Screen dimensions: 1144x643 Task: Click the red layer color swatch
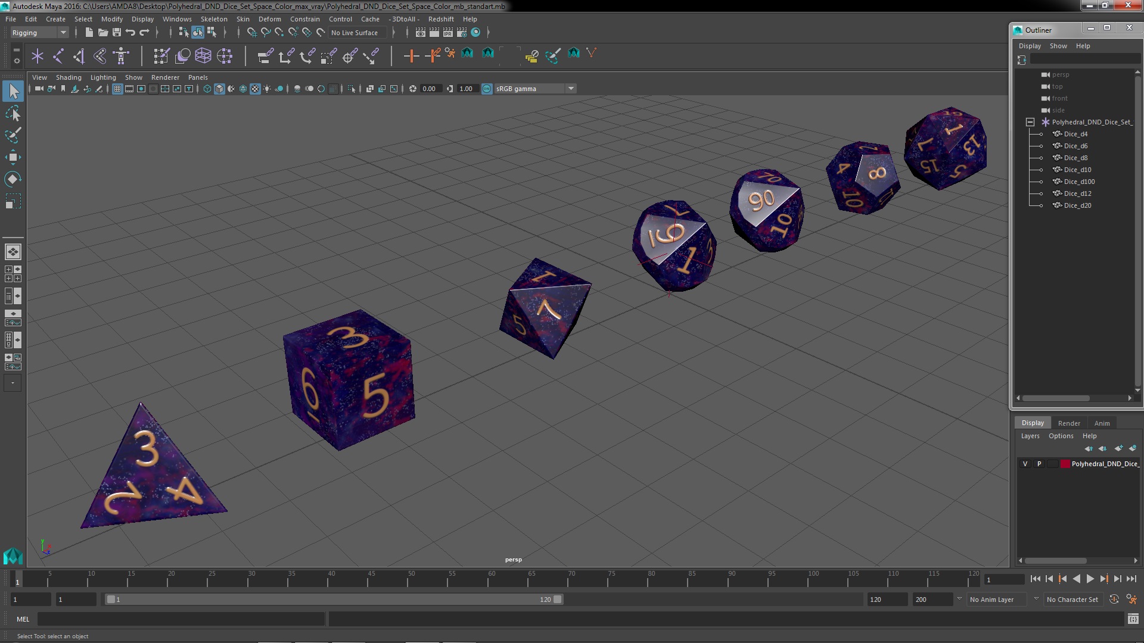(1065, 464)
